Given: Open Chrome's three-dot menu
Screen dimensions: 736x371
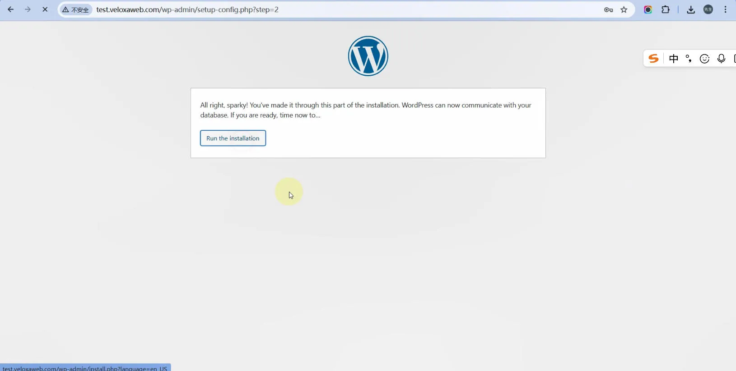Looking at the screenshot, I should (x=725, y=9).
